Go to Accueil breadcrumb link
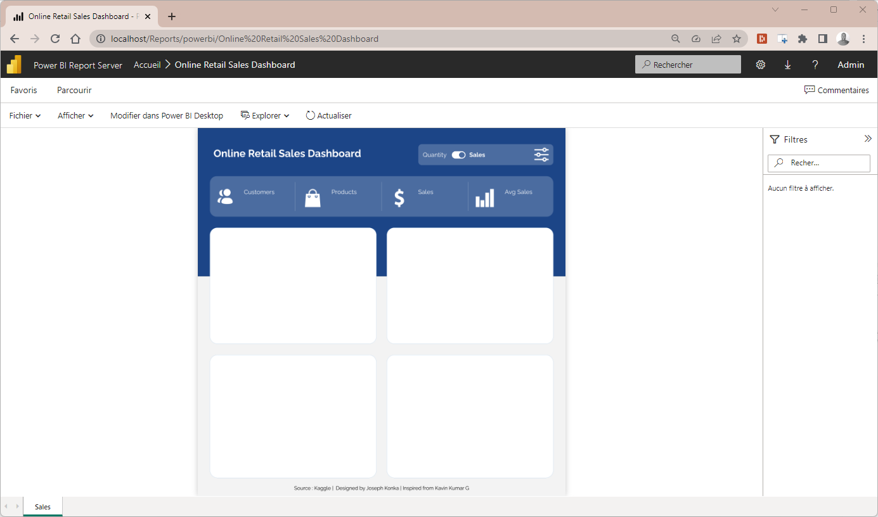This screenshot has width=878, height=517. click(147, 65)
